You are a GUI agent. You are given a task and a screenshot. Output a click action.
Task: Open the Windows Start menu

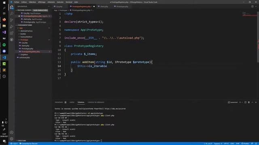click(x=4, y=2)
